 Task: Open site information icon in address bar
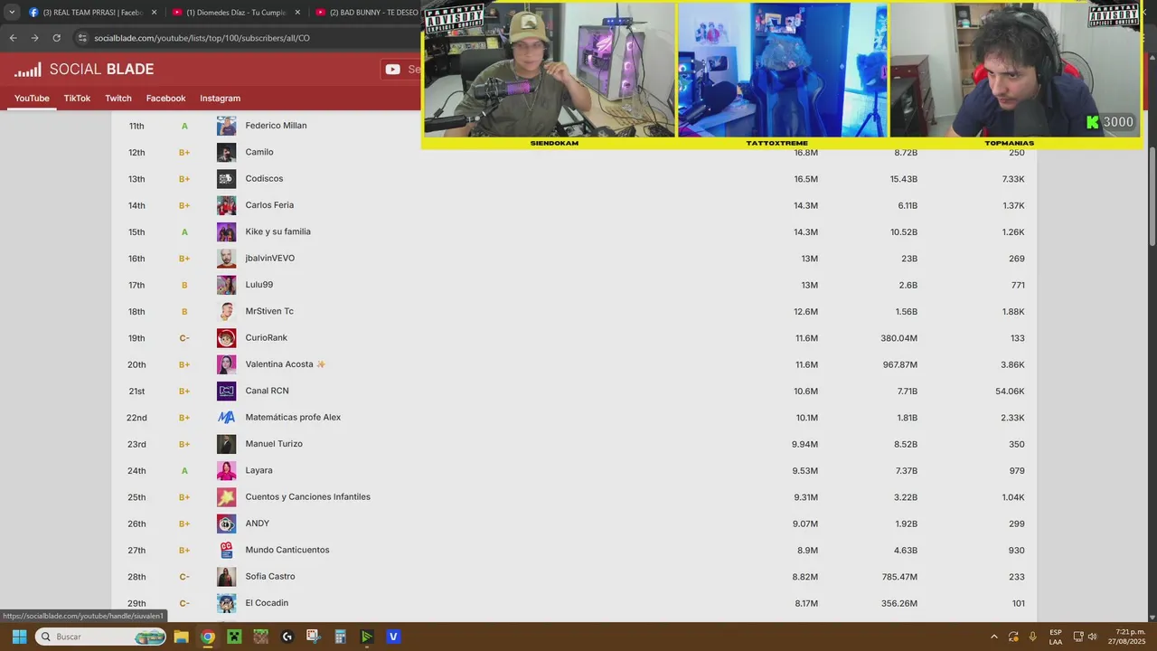(x=82, y=38)
